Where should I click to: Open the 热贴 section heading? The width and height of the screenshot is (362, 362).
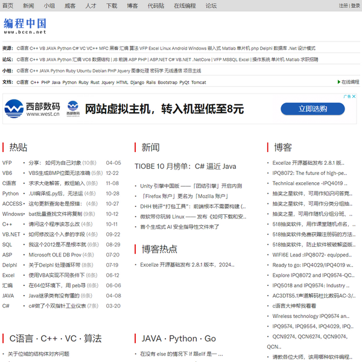click(x=18, y=147)
